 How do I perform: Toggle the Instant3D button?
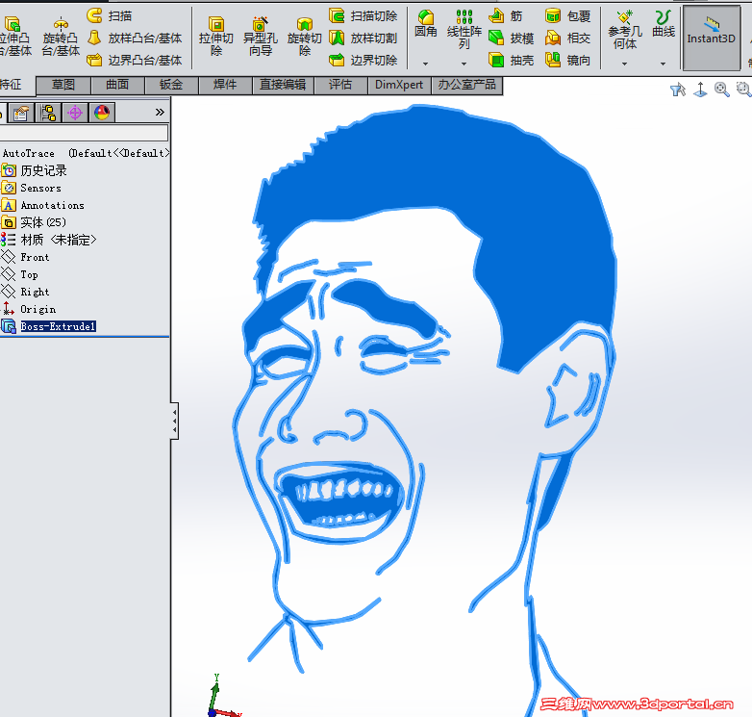712,38
